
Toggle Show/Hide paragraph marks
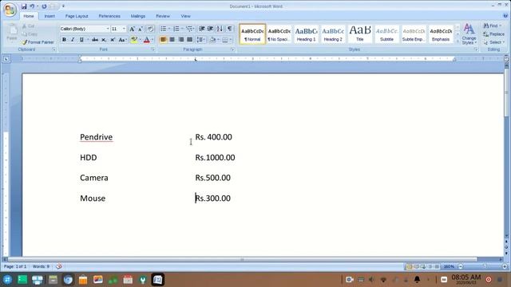(230, 29)
